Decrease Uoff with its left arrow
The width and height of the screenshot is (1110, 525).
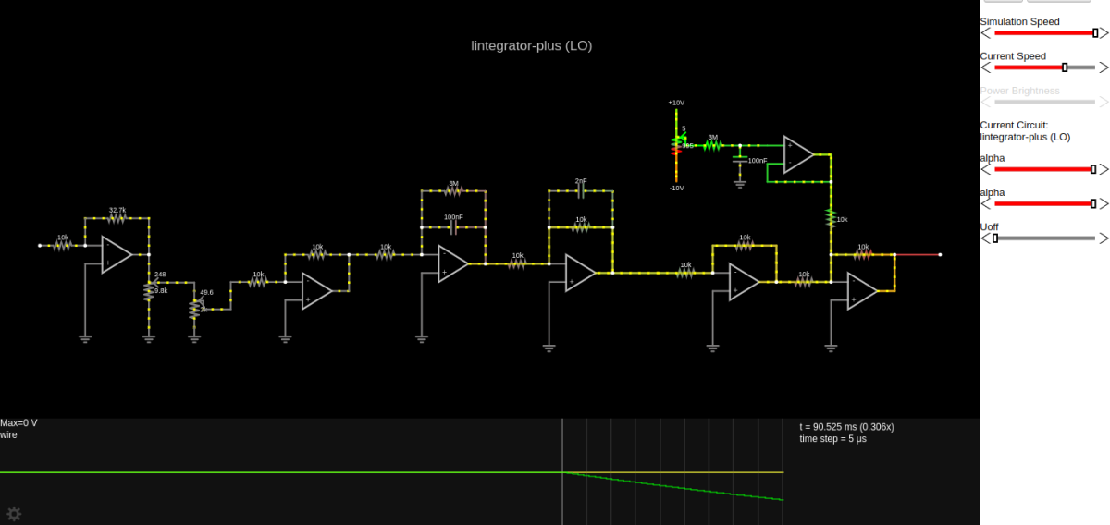tap(986, 238)
